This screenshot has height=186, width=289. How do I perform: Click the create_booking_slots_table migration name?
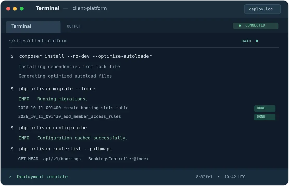pyautogui.click(x=73, y=108)
